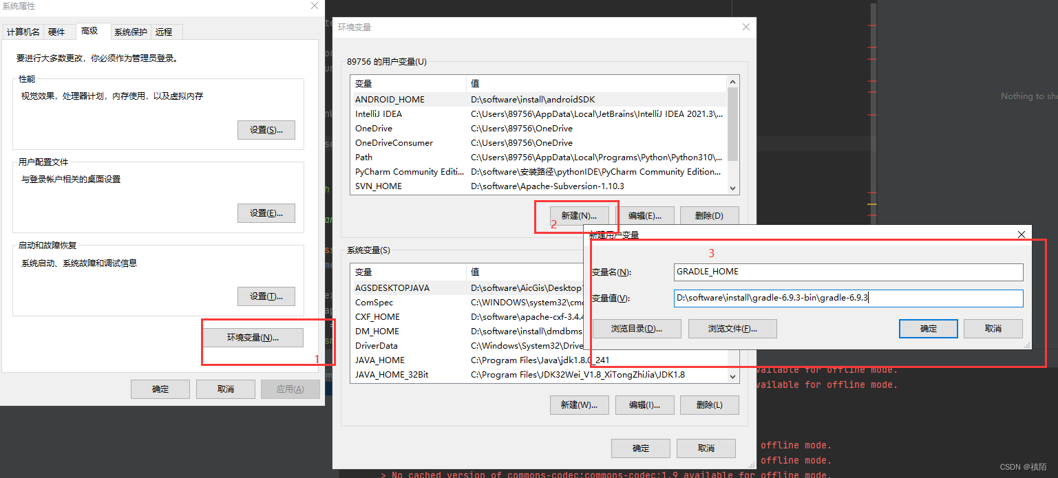Open performance 设置(S) button
This screenshot has width=1058, height=478.
point(266,129)
